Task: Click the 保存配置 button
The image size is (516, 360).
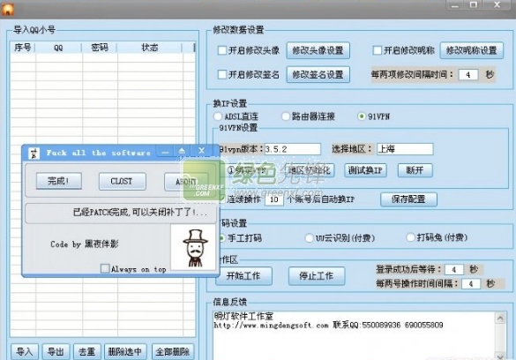Action: coord(408,199)
